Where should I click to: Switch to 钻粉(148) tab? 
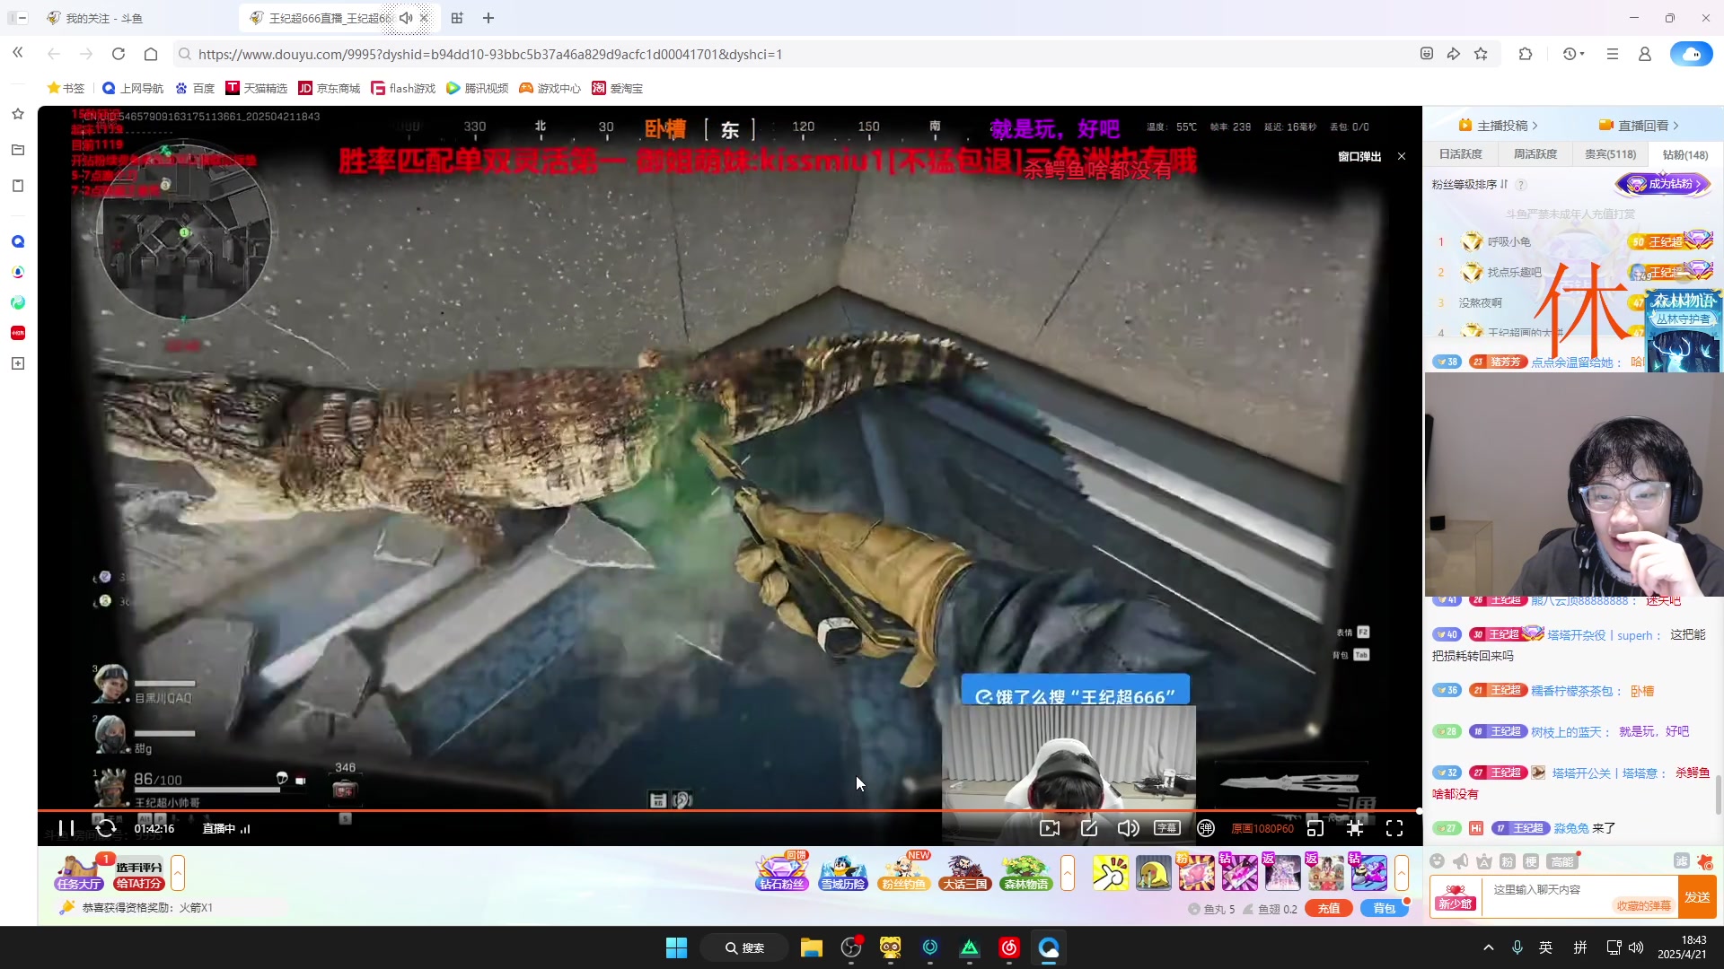pyautogui.click(x=1685, y=154)
